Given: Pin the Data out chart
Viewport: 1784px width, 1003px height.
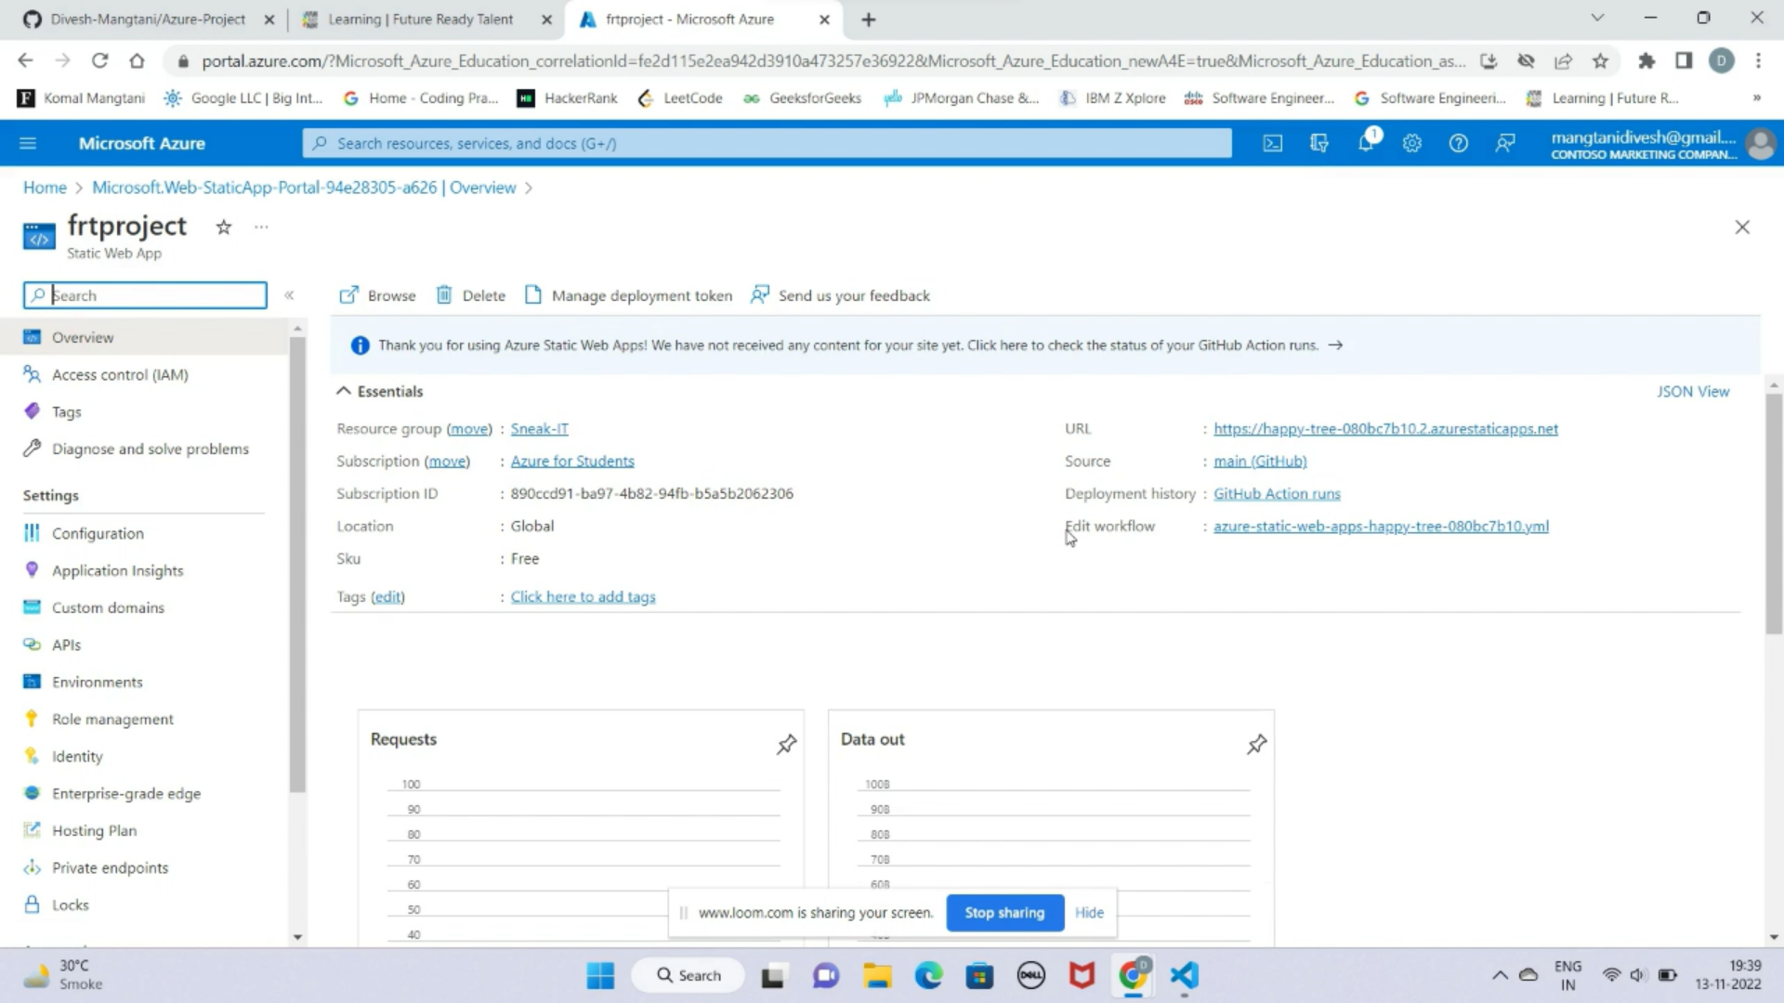Looking at the screenshot, I should point(1256,744).
